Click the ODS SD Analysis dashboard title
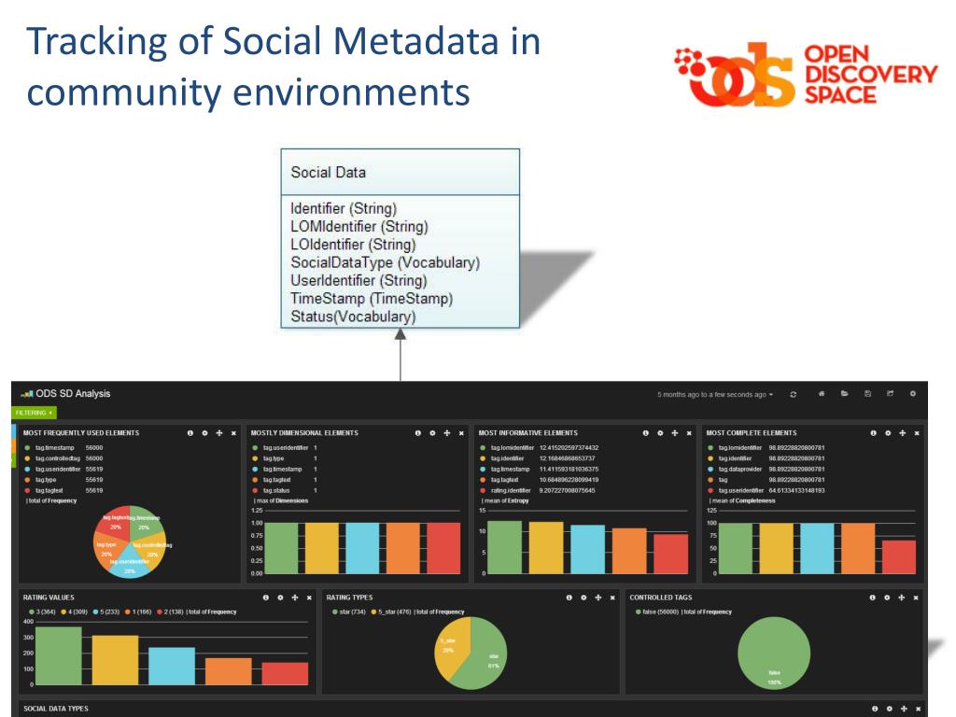956x717 pixels. pos(73,393)
